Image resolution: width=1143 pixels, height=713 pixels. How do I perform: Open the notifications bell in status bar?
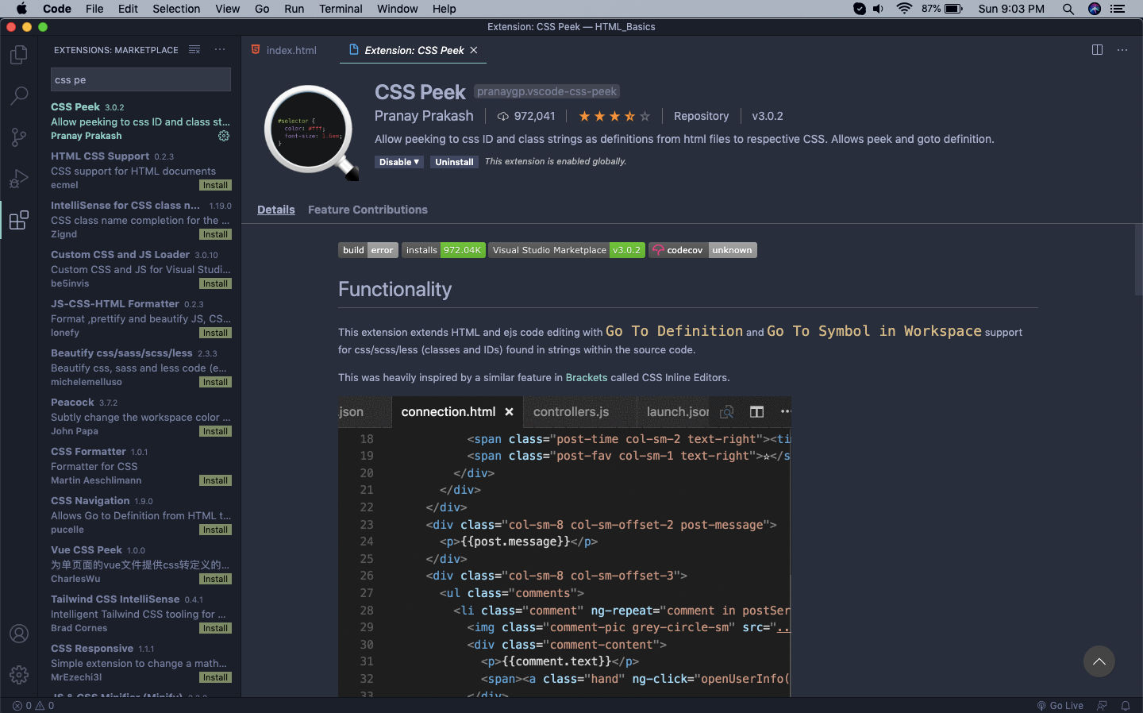[1126, 705]
